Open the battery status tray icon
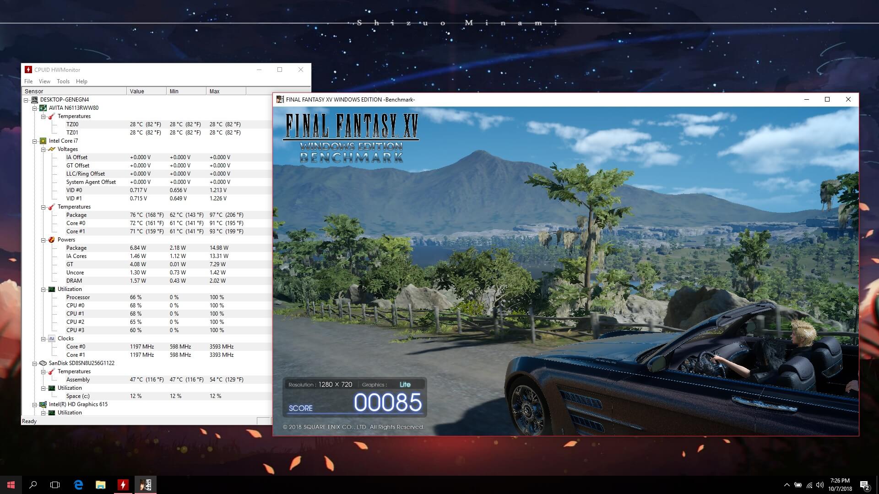Viewport: 879px width, 494px height. [x=798, y=485]
